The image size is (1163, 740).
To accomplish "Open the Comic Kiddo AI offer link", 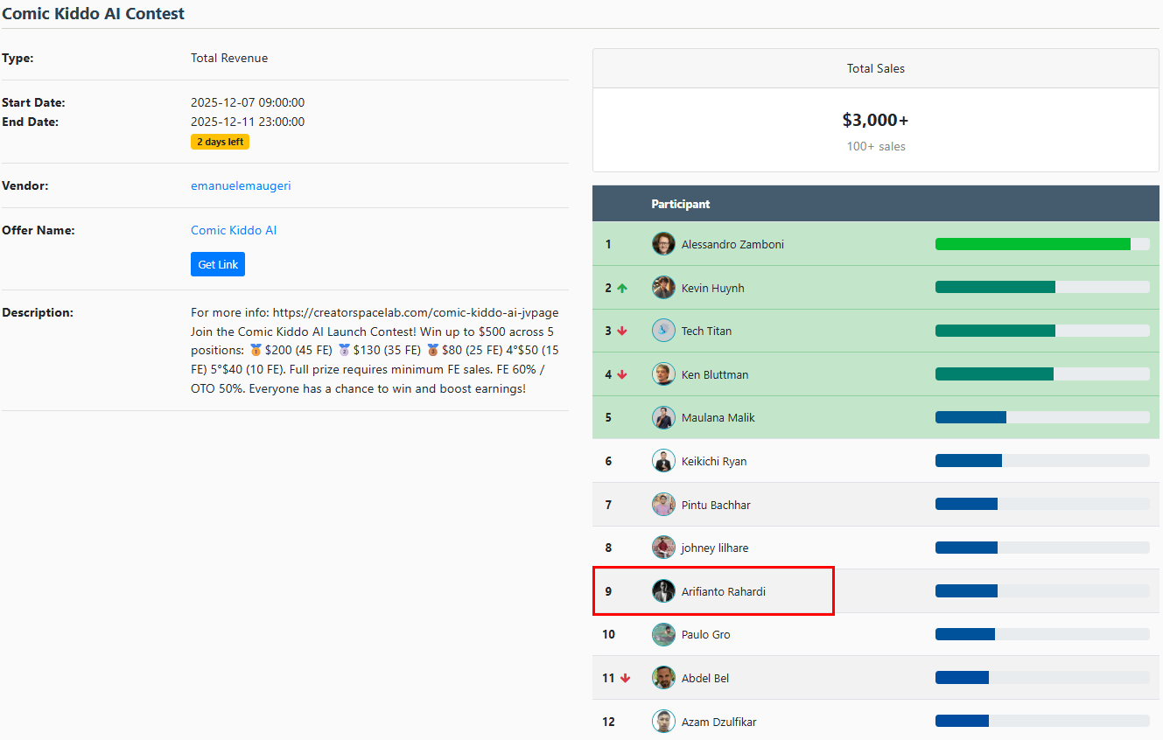I will pos(234,230).
